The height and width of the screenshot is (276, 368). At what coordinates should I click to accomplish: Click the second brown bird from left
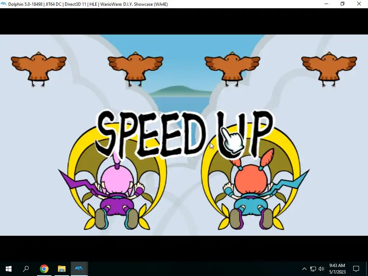click(135, 69)
